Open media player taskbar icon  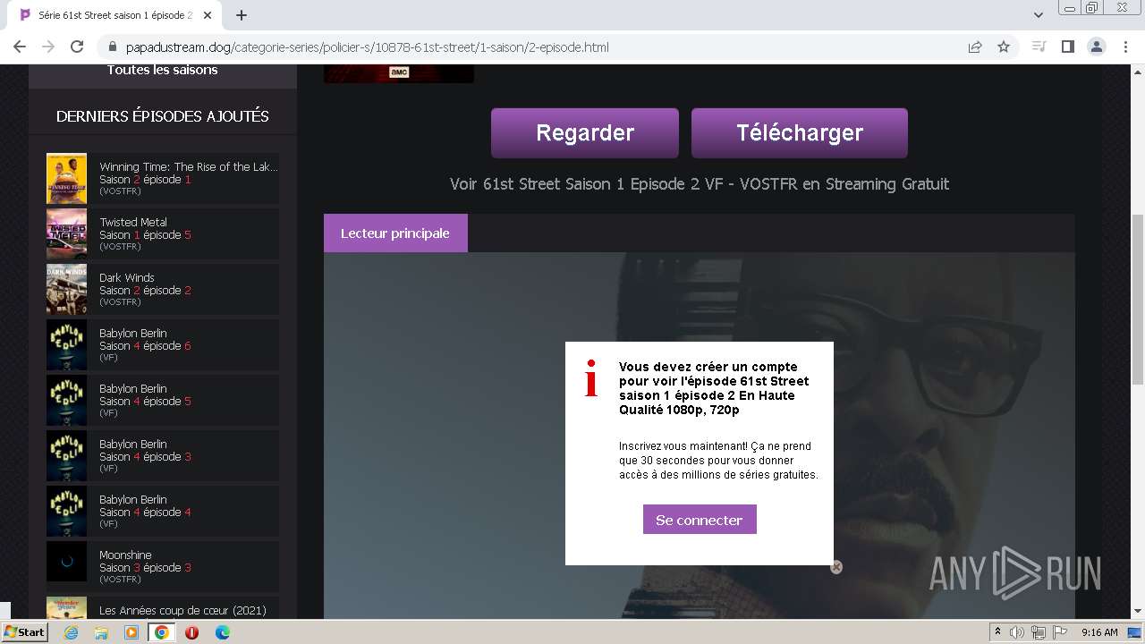point(131,632)
